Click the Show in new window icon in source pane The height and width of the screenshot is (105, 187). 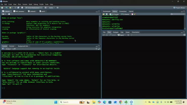[x=9, y=14]
